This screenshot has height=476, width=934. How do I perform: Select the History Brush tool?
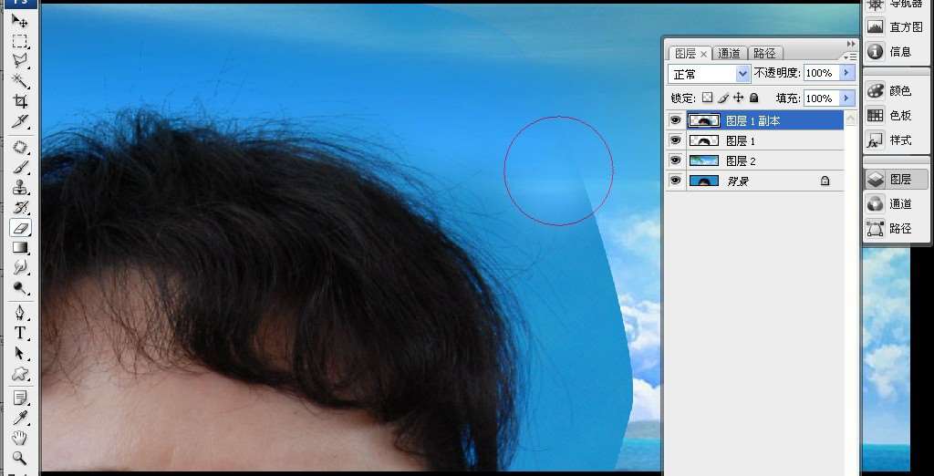[x=20, y=208]
